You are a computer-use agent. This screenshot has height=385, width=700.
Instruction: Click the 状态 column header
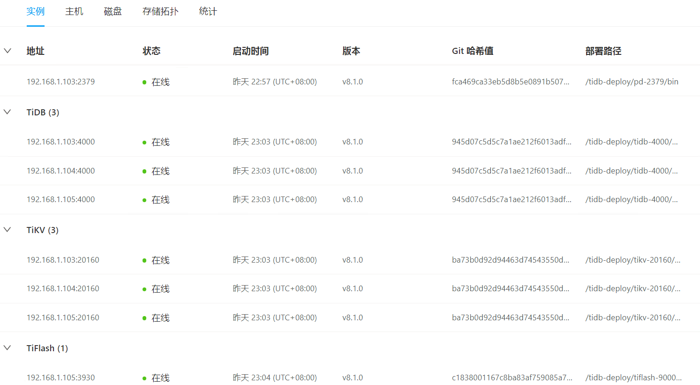point(151,51)
